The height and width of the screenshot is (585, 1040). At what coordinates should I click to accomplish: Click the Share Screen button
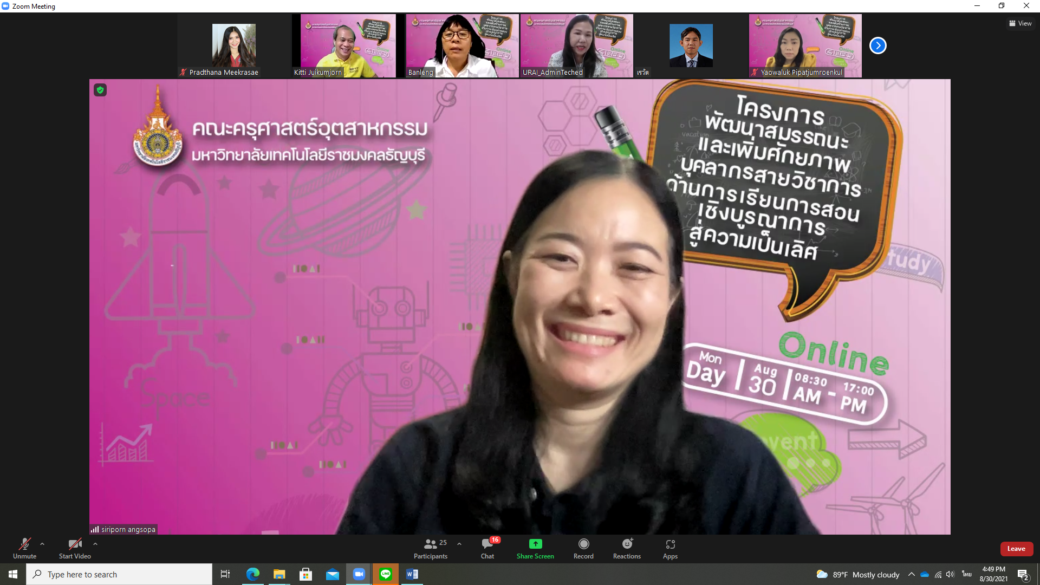tap(535, 548)
